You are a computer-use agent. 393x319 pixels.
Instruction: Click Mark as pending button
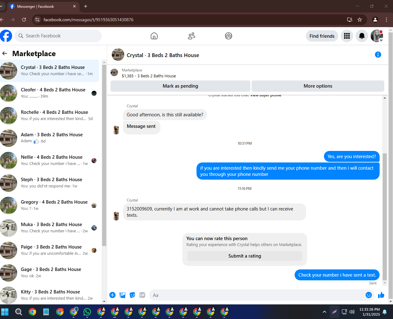click(x=180, y=86)
